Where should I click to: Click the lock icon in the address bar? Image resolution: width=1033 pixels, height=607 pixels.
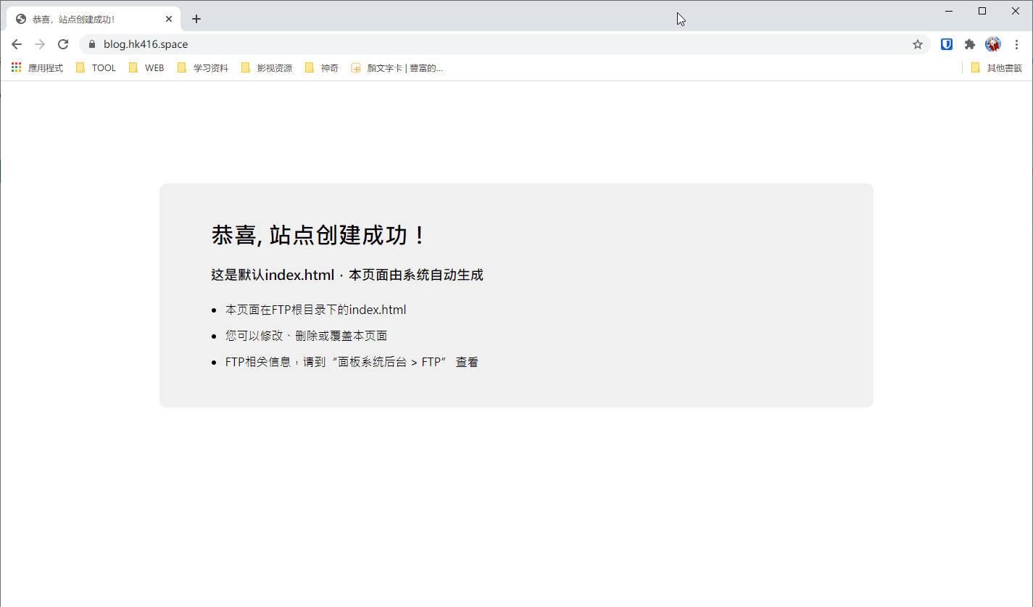point(91,44)
